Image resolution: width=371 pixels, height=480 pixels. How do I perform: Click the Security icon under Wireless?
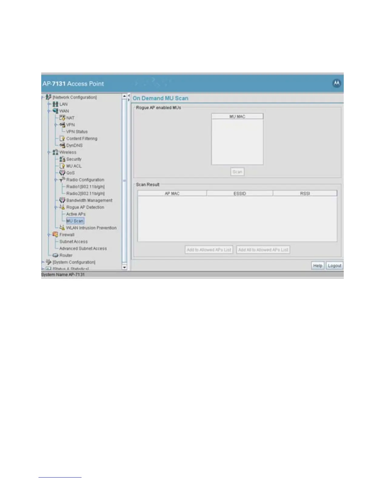[62, 159]
